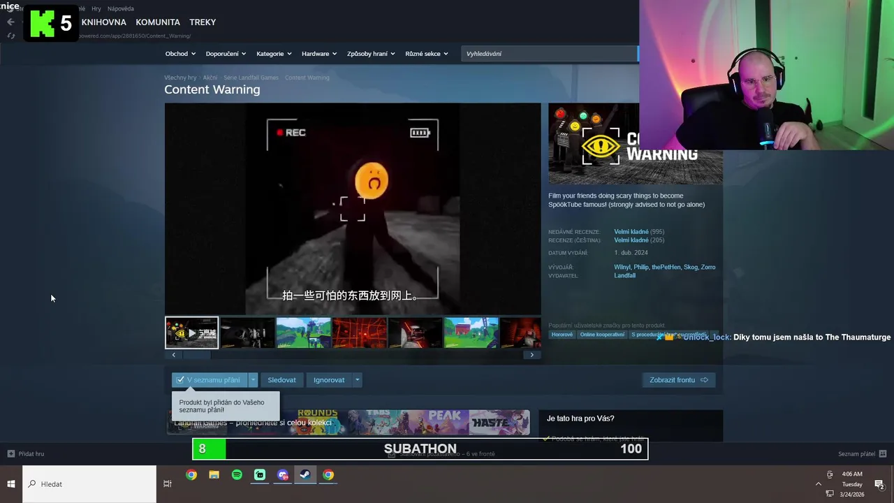
Task: Open the wishlist button dropdown arrow
Action: coord(253,380)
